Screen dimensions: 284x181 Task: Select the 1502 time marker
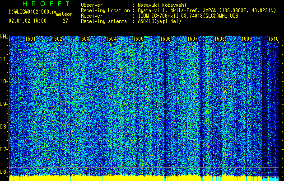[57, 39]
